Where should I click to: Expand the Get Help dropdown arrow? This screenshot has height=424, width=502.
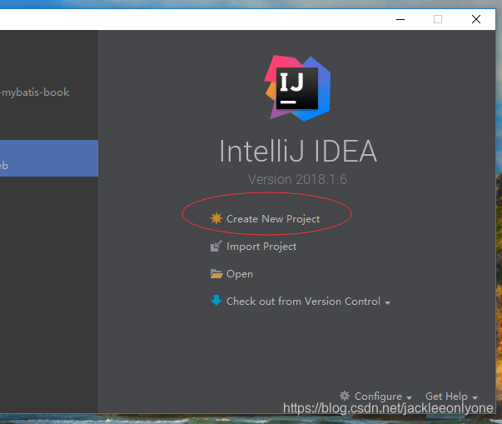click(x=475, y=398)
